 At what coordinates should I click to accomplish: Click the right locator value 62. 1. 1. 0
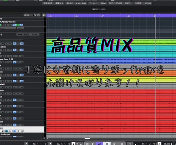coord(63,144)
